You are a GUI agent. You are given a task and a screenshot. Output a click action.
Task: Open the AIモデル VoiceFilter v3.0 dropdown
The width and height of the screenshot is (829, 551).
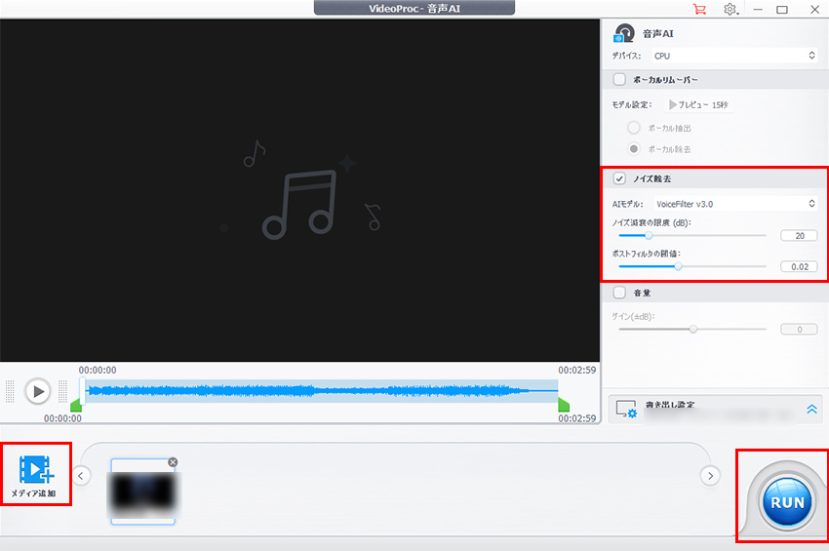(x=734, y=204)
